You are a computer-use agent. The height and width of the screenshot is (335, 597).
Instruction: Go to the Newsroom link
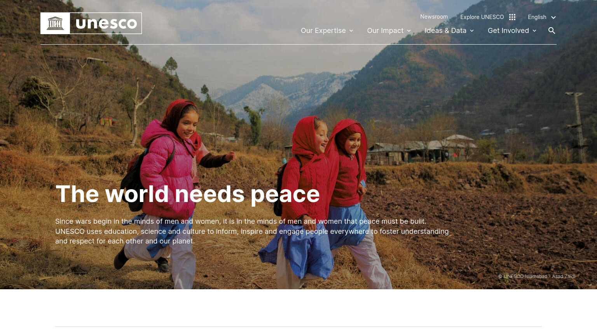coord(434,17)
